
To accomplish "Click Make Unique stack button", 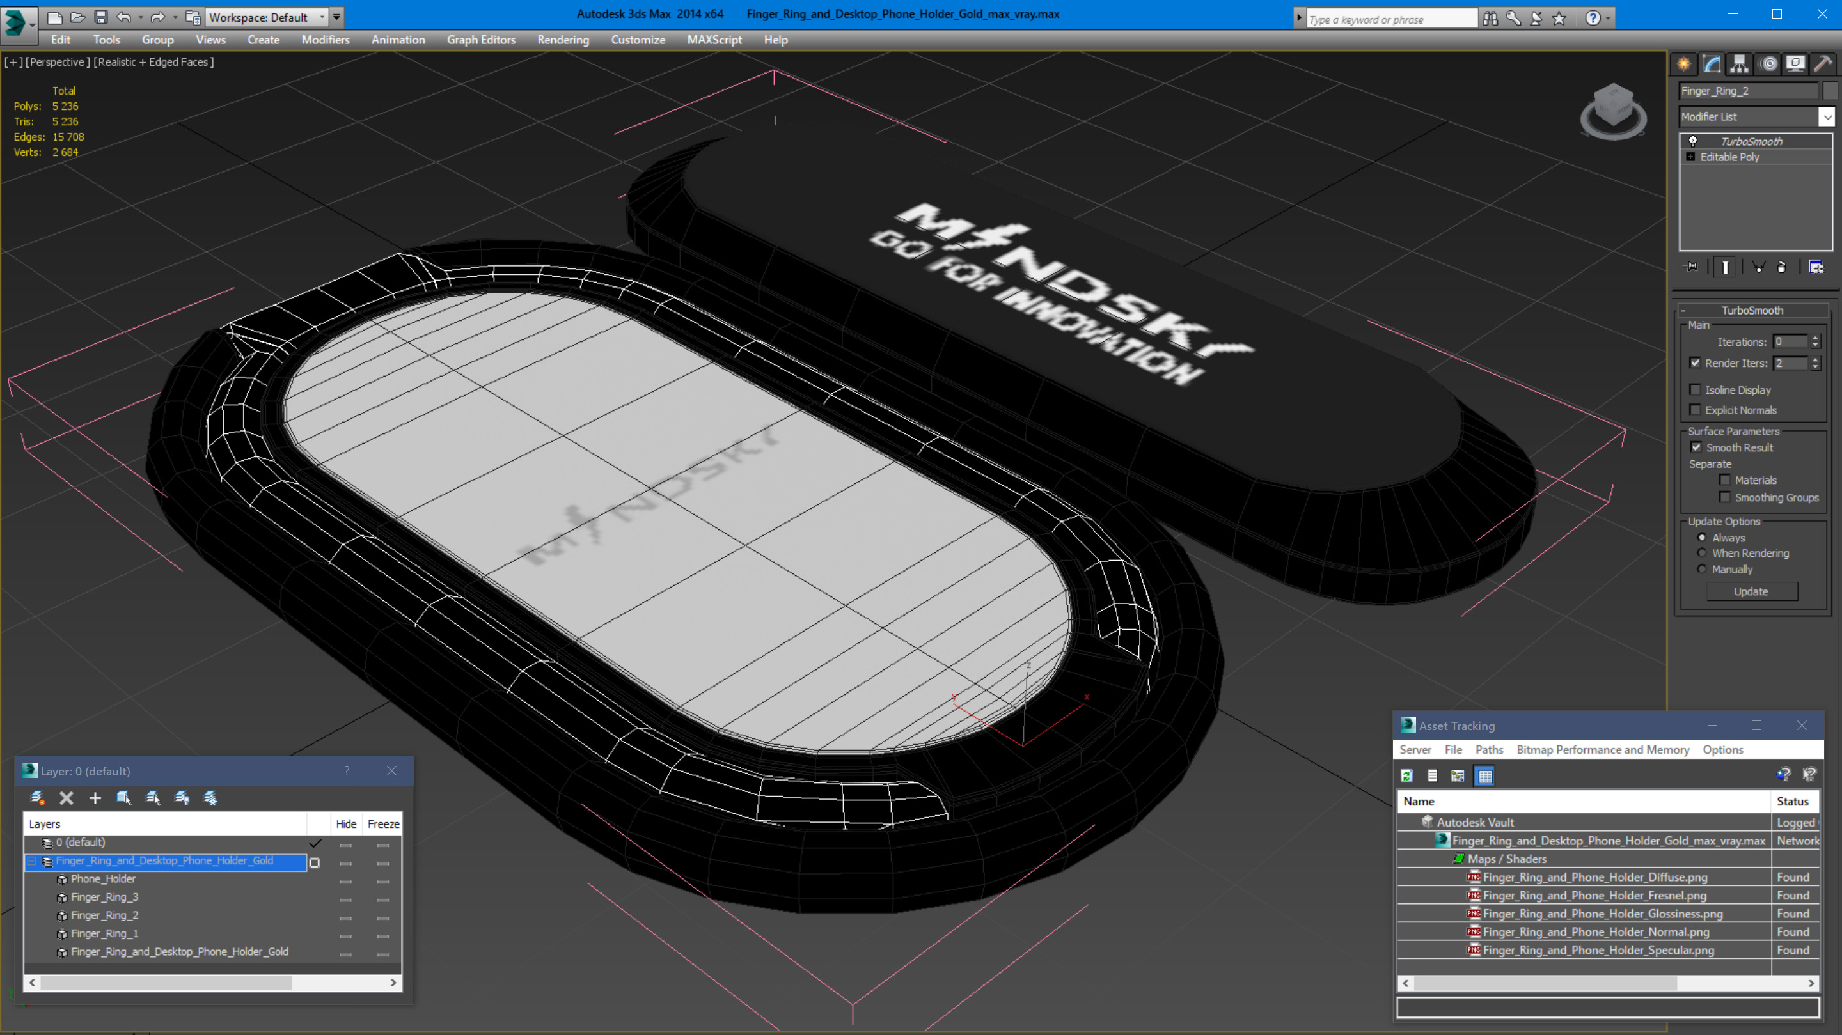I will click(x=1759, y=267).
